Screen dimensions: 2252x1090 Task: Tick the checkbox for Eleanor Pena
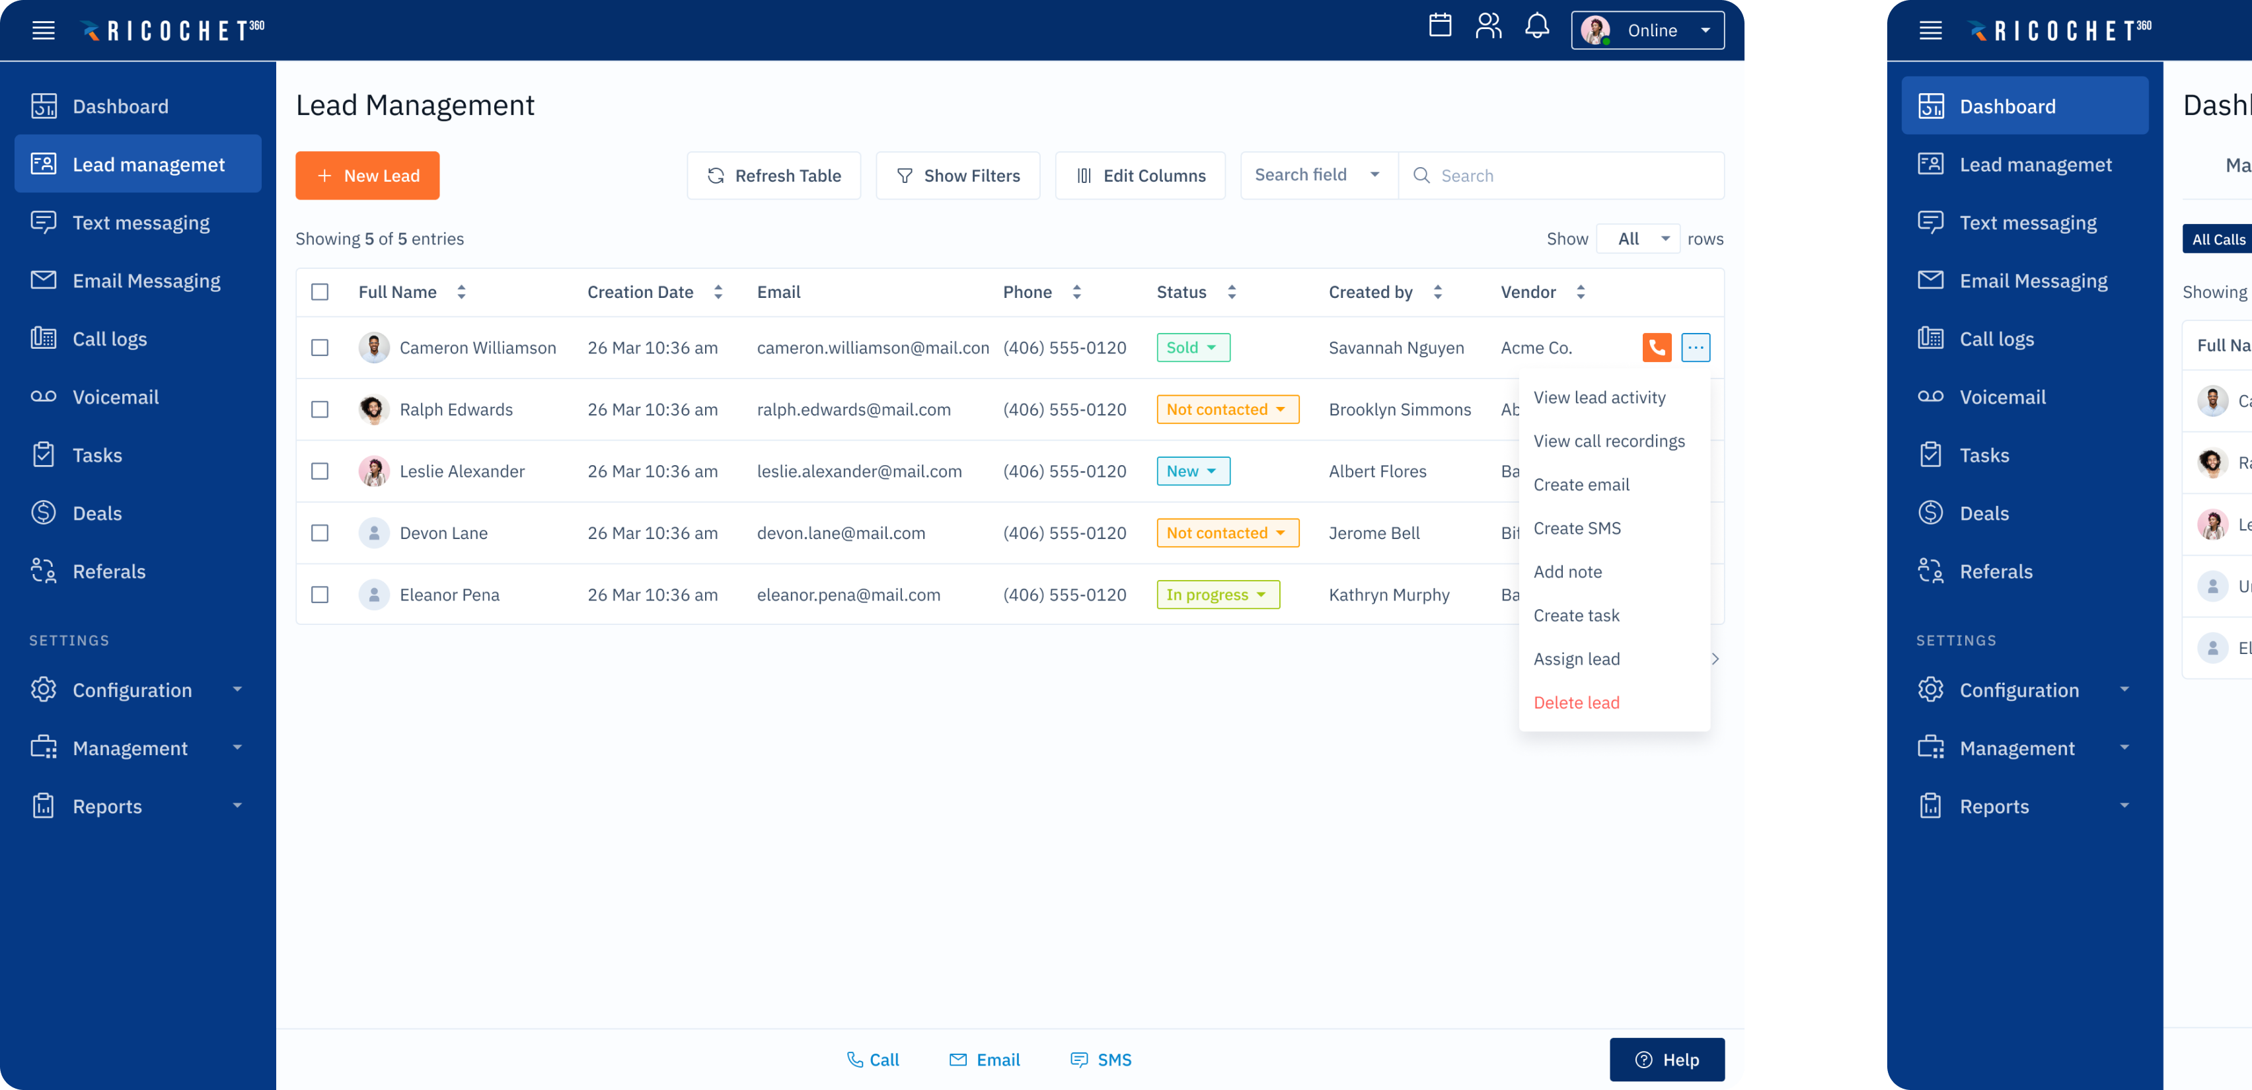click(320, 595)
